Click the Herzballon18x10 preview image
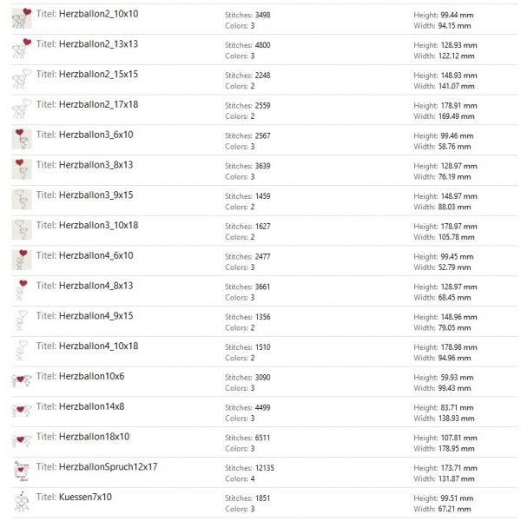This screenshot has height=521, width=521. [22, 441]
